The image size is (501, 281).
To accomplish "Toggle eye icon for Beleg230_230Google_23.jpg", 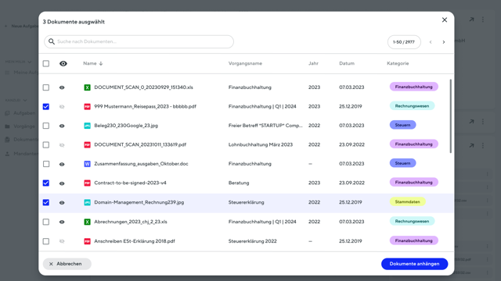I will 62,126.
